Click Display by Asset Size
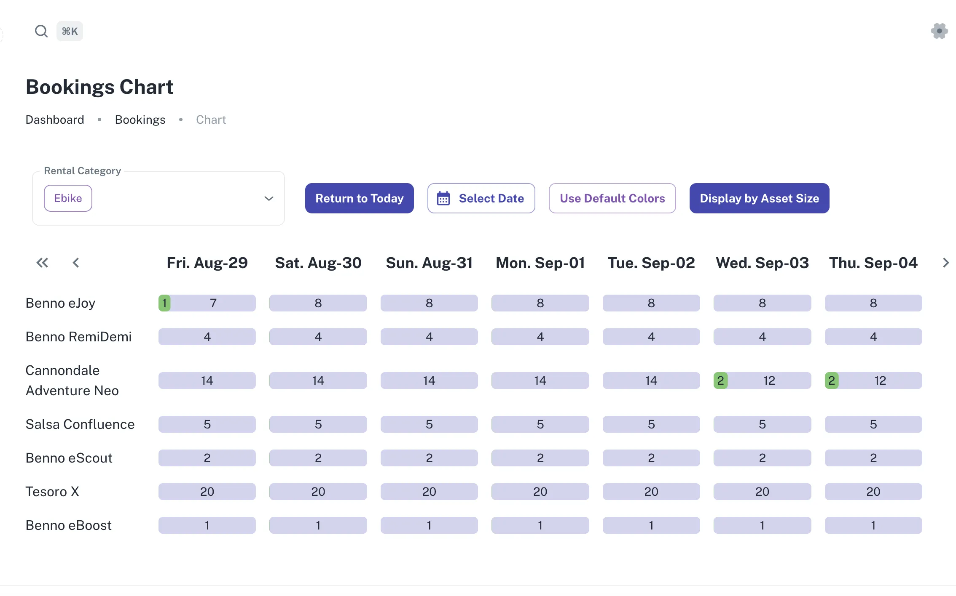This screenshot has height=596, width=956. coord(759,198)
